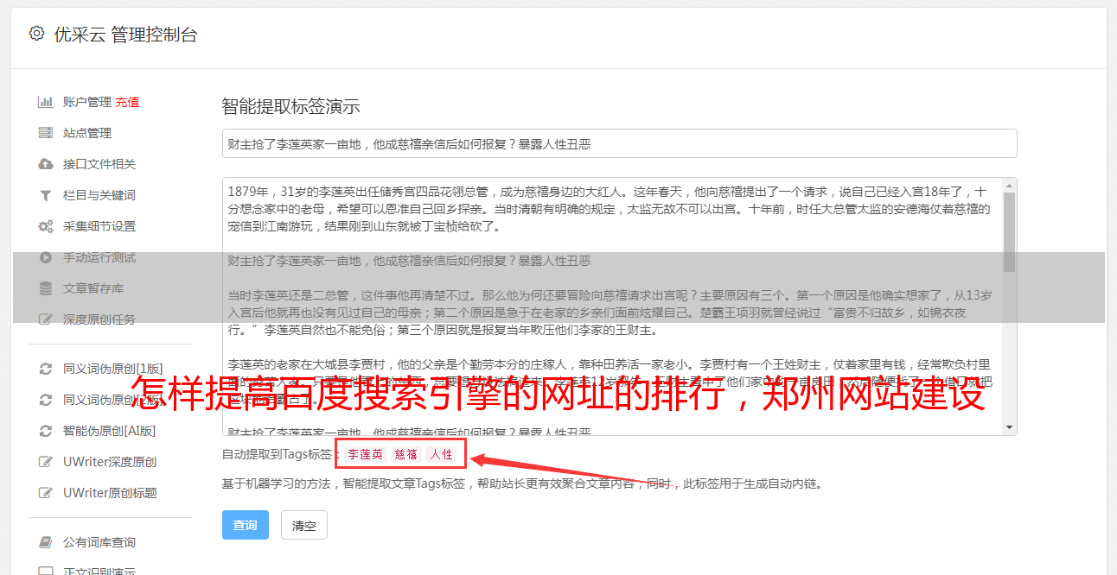The width and height of the screenshot is (1117, 575).
Task: Click the 慈禧 extracted tag
Action: tap(406, 454)
